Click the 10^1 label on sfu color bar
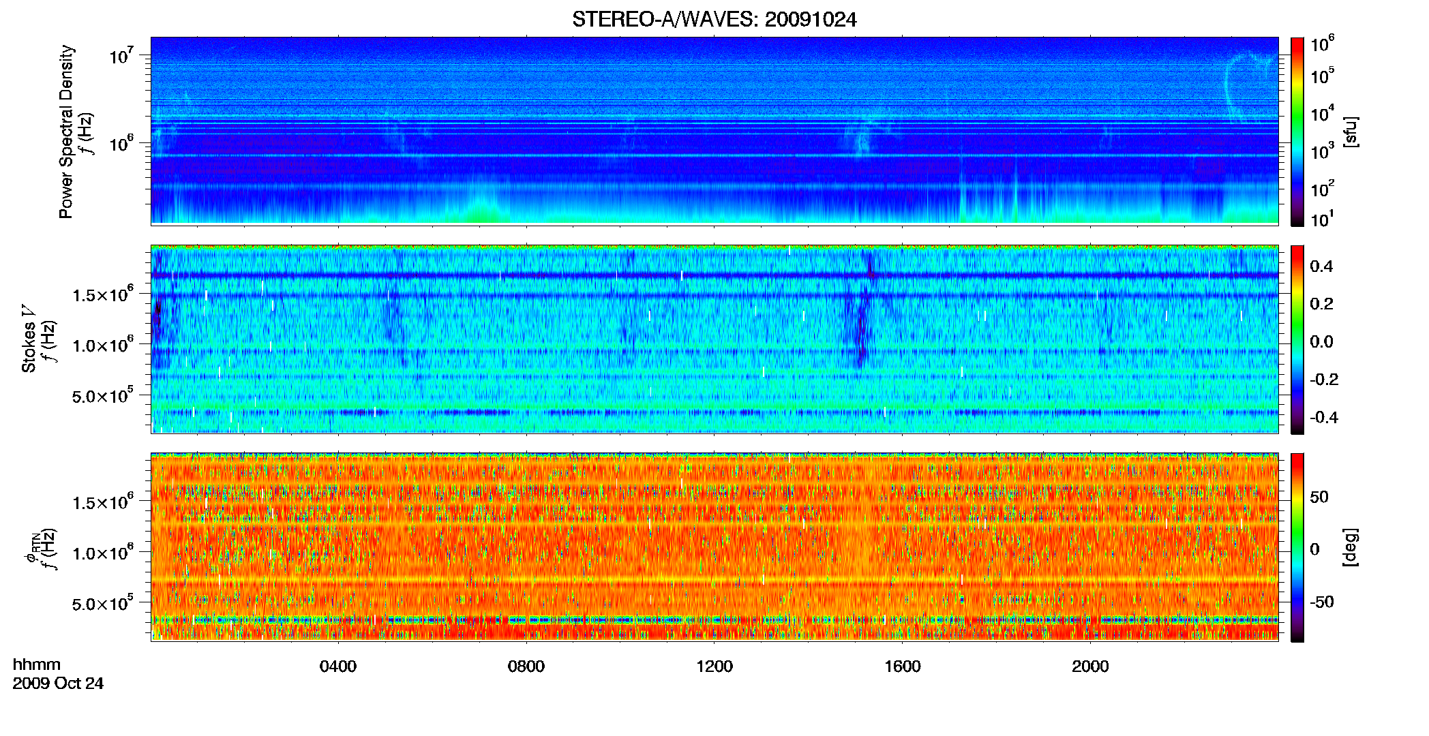This screenshot has height=736, width=1429. coord(1323,219)
